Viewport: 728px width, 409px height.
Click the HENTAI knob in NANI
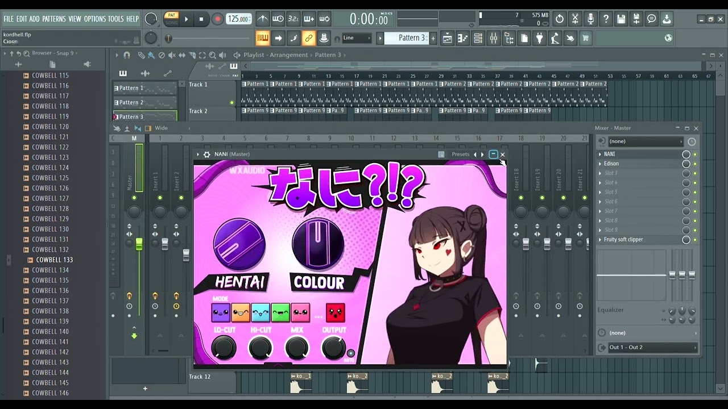tap(239, 245)
